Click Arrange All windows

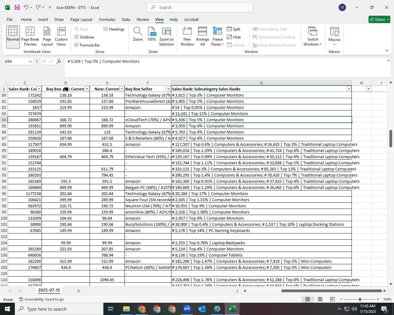203,37
